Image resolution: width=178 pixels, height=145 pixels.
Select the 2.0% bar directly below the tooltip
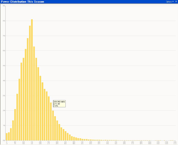pos(53,126)
